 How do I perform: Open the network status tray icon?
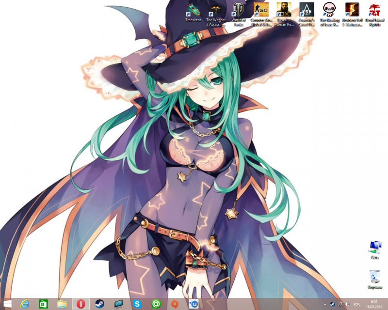(340, 304)
